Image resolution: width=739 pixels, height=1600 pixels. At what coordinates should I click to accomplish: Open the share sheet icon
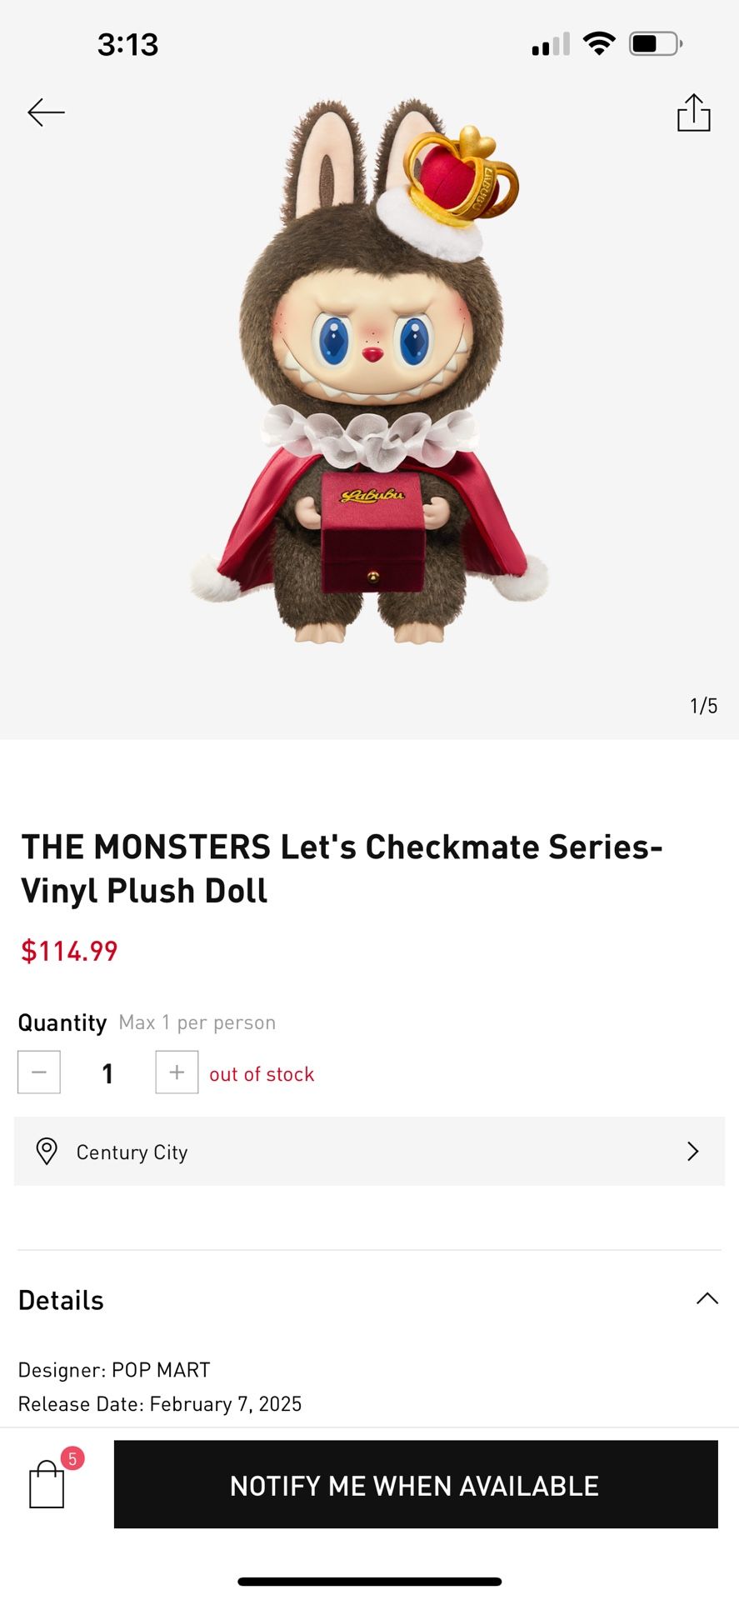point(693,113)
